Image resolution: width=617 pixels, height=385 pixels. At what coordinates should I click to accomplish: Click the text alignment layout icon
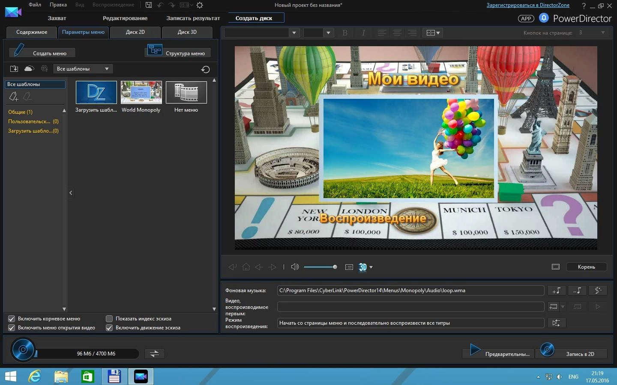(x=433, y=33)
